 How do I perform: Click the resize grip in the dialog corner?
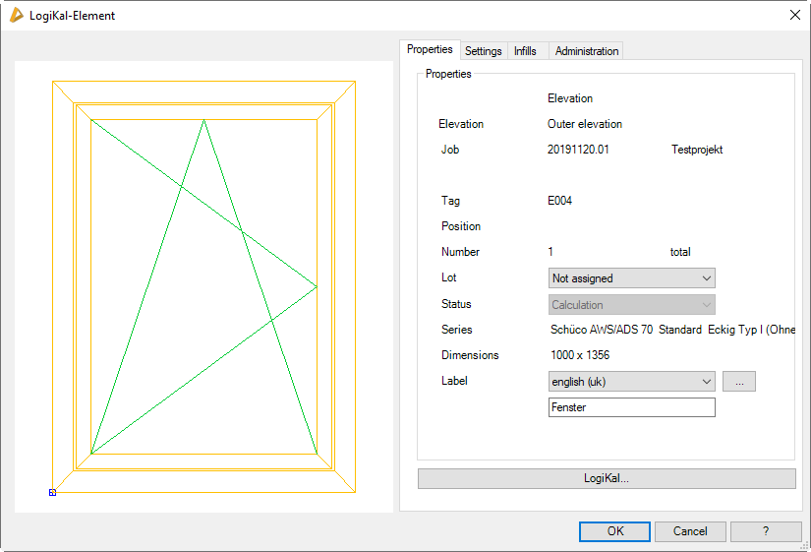tap(804, 545)
